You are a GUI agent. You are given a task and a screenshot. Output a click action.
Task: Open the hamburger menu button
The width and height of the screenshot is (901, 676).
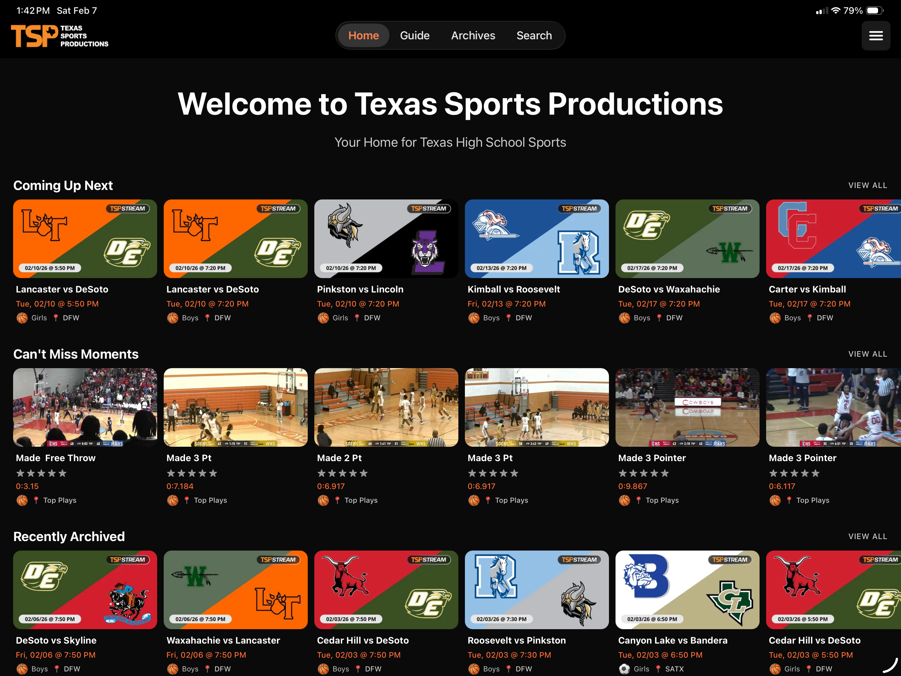click(x=875, y=36)
